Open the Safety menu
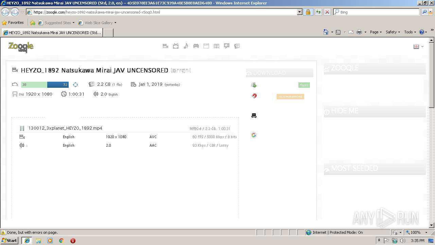The height and width of the screenshot is (245, 435). point(393,32)
